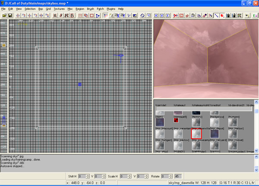Click the blue camera icon in XY view
This screenshot has width=259, height=186.
[x=120, y=56]
